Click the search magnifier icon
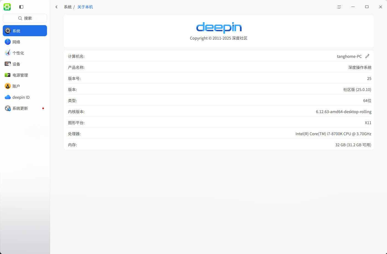Viewport: 387px width, 254px height. (x=20, y=18)
